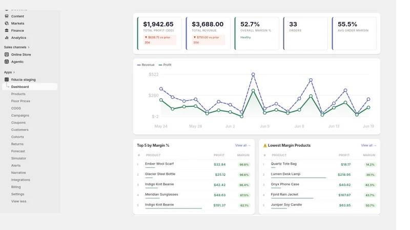Image resolution: width=410 pixels, height=230 pixels.
Task: Click the Meridian Sunglasses product name
Action: tap(161, 195)
